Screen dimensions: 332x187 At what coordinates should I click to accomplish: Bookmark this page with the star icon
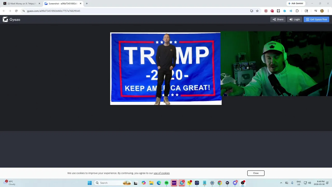257,11
